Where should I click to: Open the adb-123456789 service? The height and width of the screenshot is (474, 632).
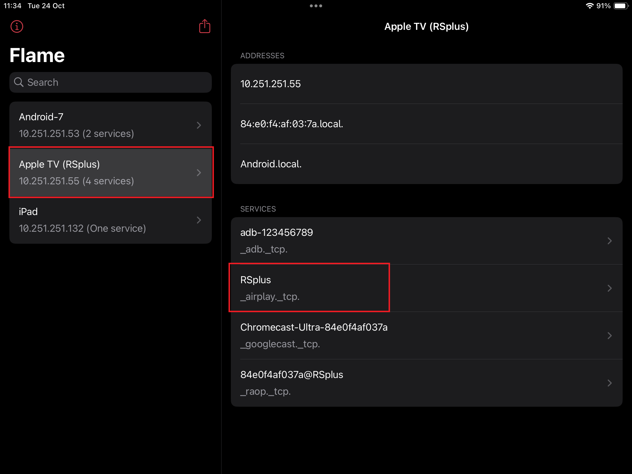pos(426,241)
